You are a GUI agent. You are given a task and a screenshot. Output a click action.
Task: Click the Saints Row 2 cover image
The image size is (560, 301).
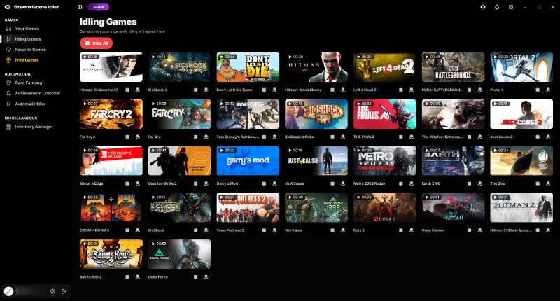tap(111, 254)
